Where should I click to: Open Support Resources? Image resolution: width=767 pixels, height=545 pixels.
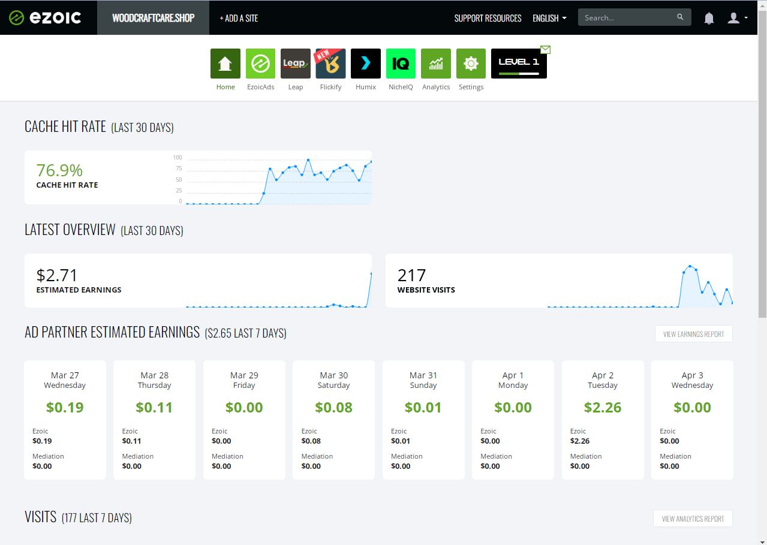click(x=488, y=18)
